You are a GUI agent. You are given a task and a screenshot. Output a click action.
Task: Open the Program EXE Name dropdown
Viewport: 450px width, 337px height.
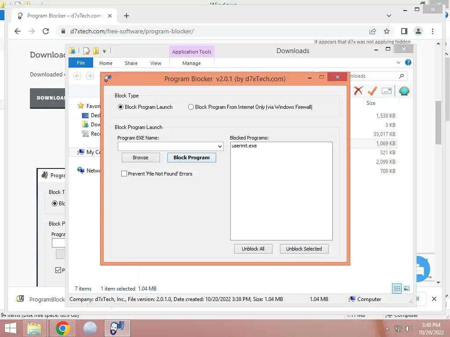tap(220, 147)
